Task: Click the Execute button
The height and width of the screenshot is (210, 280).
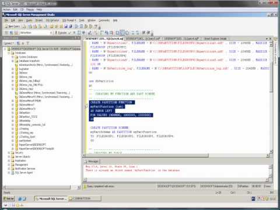Action: [x=61, y=33]
